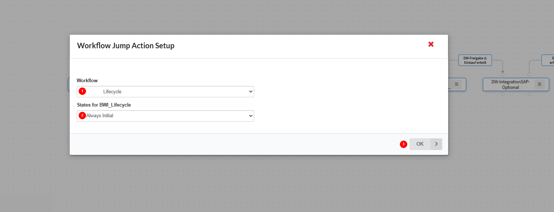This screenshot has width=554, height=212.
Task: Click the Workflow Jump Action Setup title
Action: coord(126,46)
